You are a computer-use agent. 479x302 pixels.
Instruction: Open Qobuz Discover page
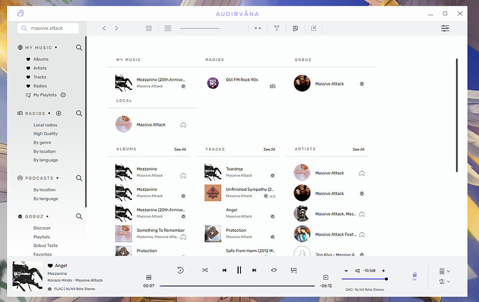[x=42, y=228]
